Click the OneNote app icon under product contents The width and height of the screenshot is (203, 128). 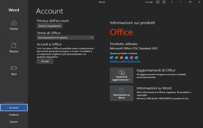[x=131, y=58]
